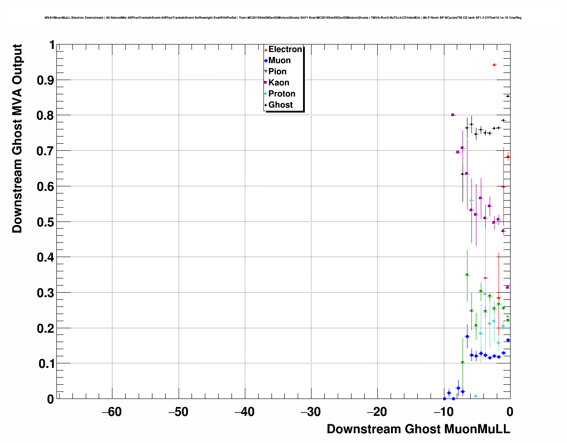Click the topmost red Electron data point
The height and width of the screenshot is (443, 567).
point(494,64)
